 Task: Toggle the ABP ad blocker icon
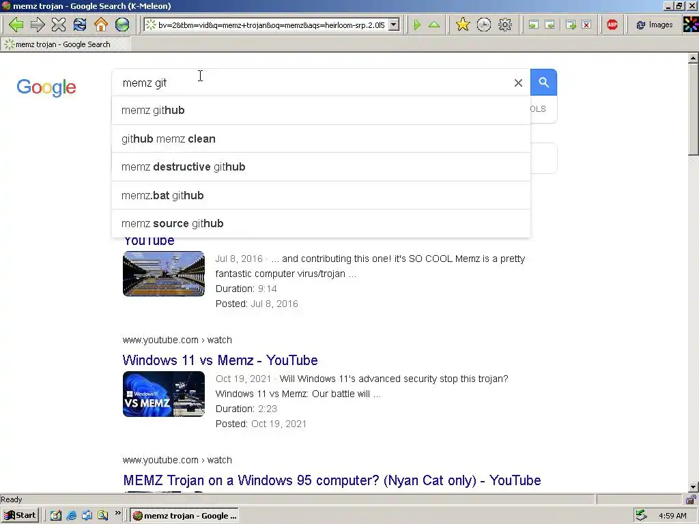[x=612, y=25]
